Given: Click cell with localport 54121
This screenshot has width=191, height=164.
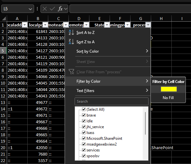Looking at the screenshot, I should click(38, 57).
